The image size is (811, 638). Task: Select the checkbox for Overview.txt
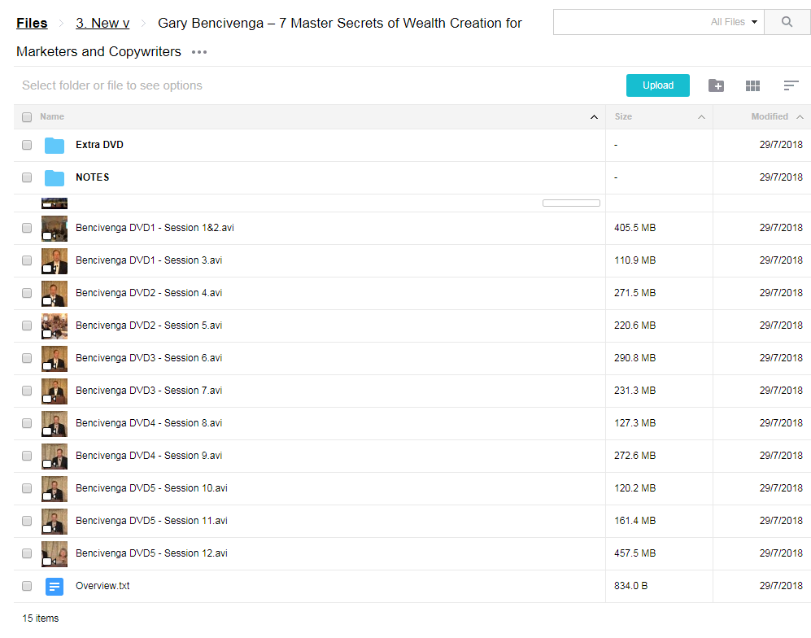[x=27, y=586]
